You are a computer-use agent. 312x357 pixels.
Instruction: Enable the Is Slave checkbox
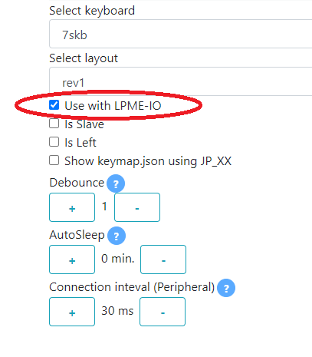coord(54,124)
